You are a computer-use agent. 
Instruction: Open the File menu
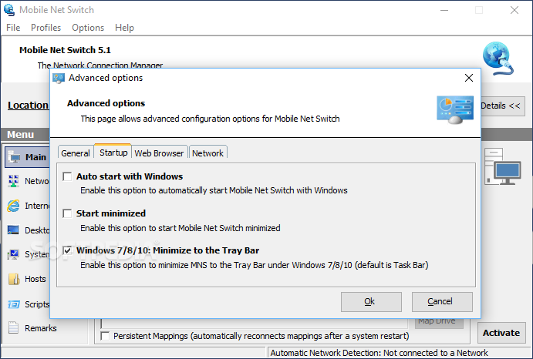(13, 28)
